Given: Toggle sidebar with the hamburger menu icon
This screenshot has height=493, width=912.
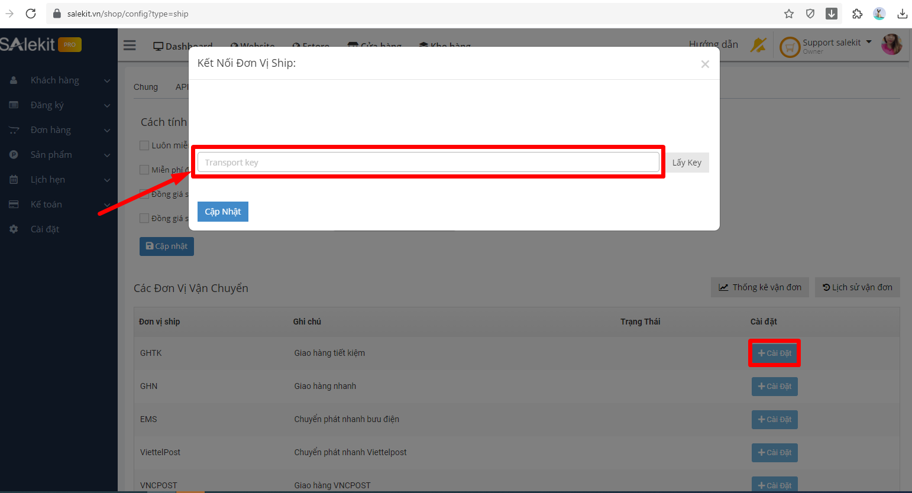Looking at the screenshot, I should click(x=130, y=46).
